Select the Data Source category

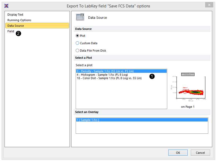tap(16, 26)
